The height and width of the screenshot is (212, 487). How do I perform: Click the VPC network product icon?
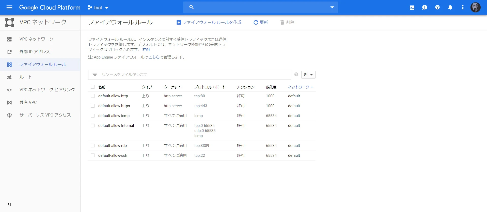(9, 22)
